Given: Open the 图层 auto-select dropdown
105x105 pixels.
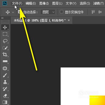Looking at the screenshot, I should pos(48,12).
